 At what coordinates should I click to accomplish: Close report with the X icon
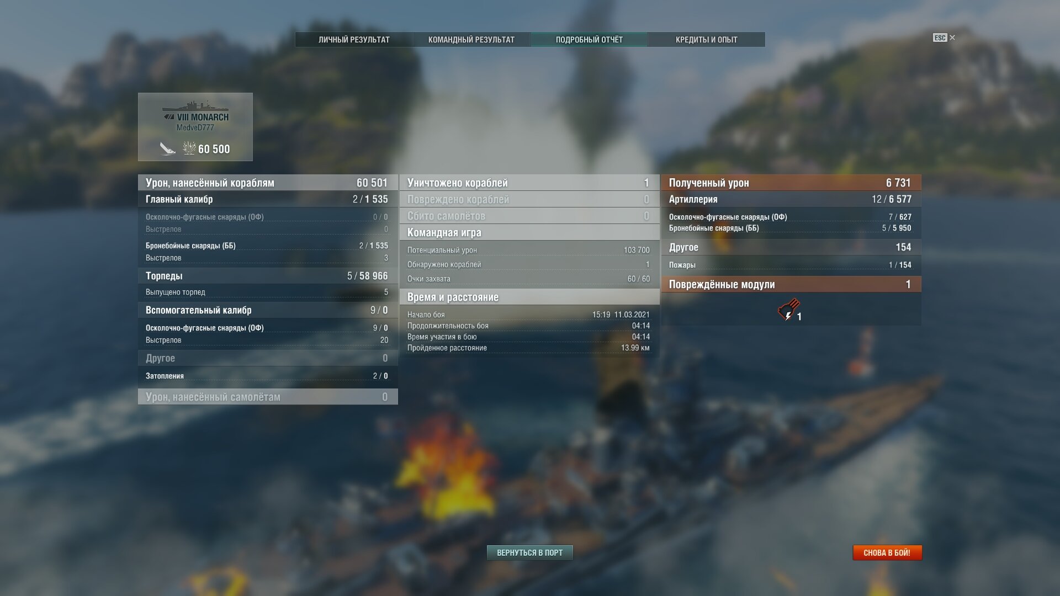[952, 38]
